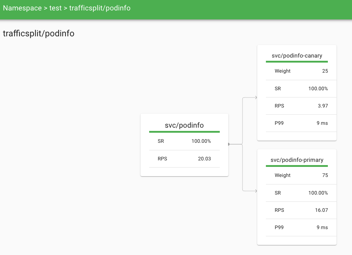Click the primary card's green underline indicator
Screen dimensions: 352x255
297,166
